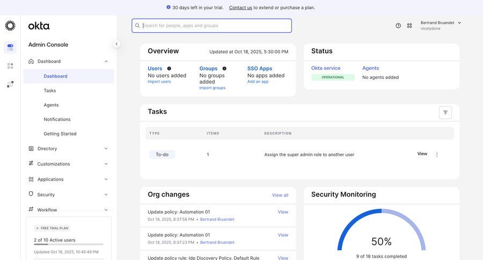
Task: Expand the Directory section
Action: pos(106,149)
